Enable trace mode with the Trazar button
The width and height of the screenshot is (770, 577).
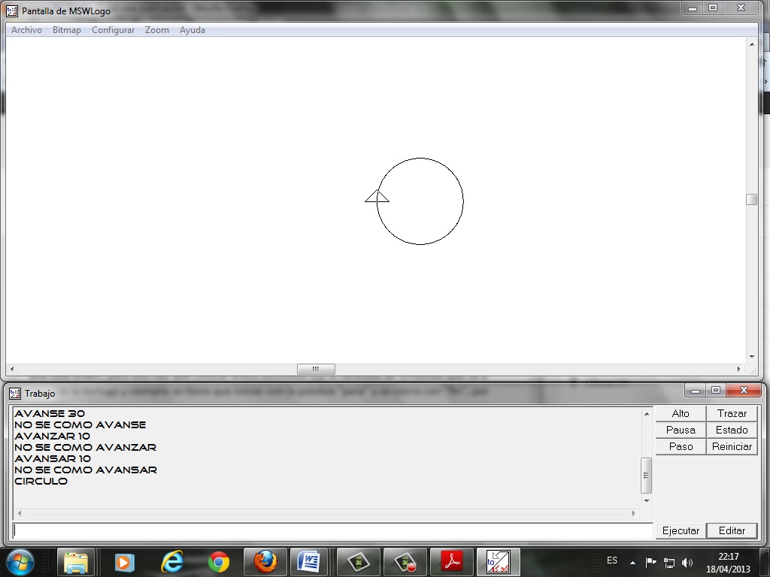(732, 413)
